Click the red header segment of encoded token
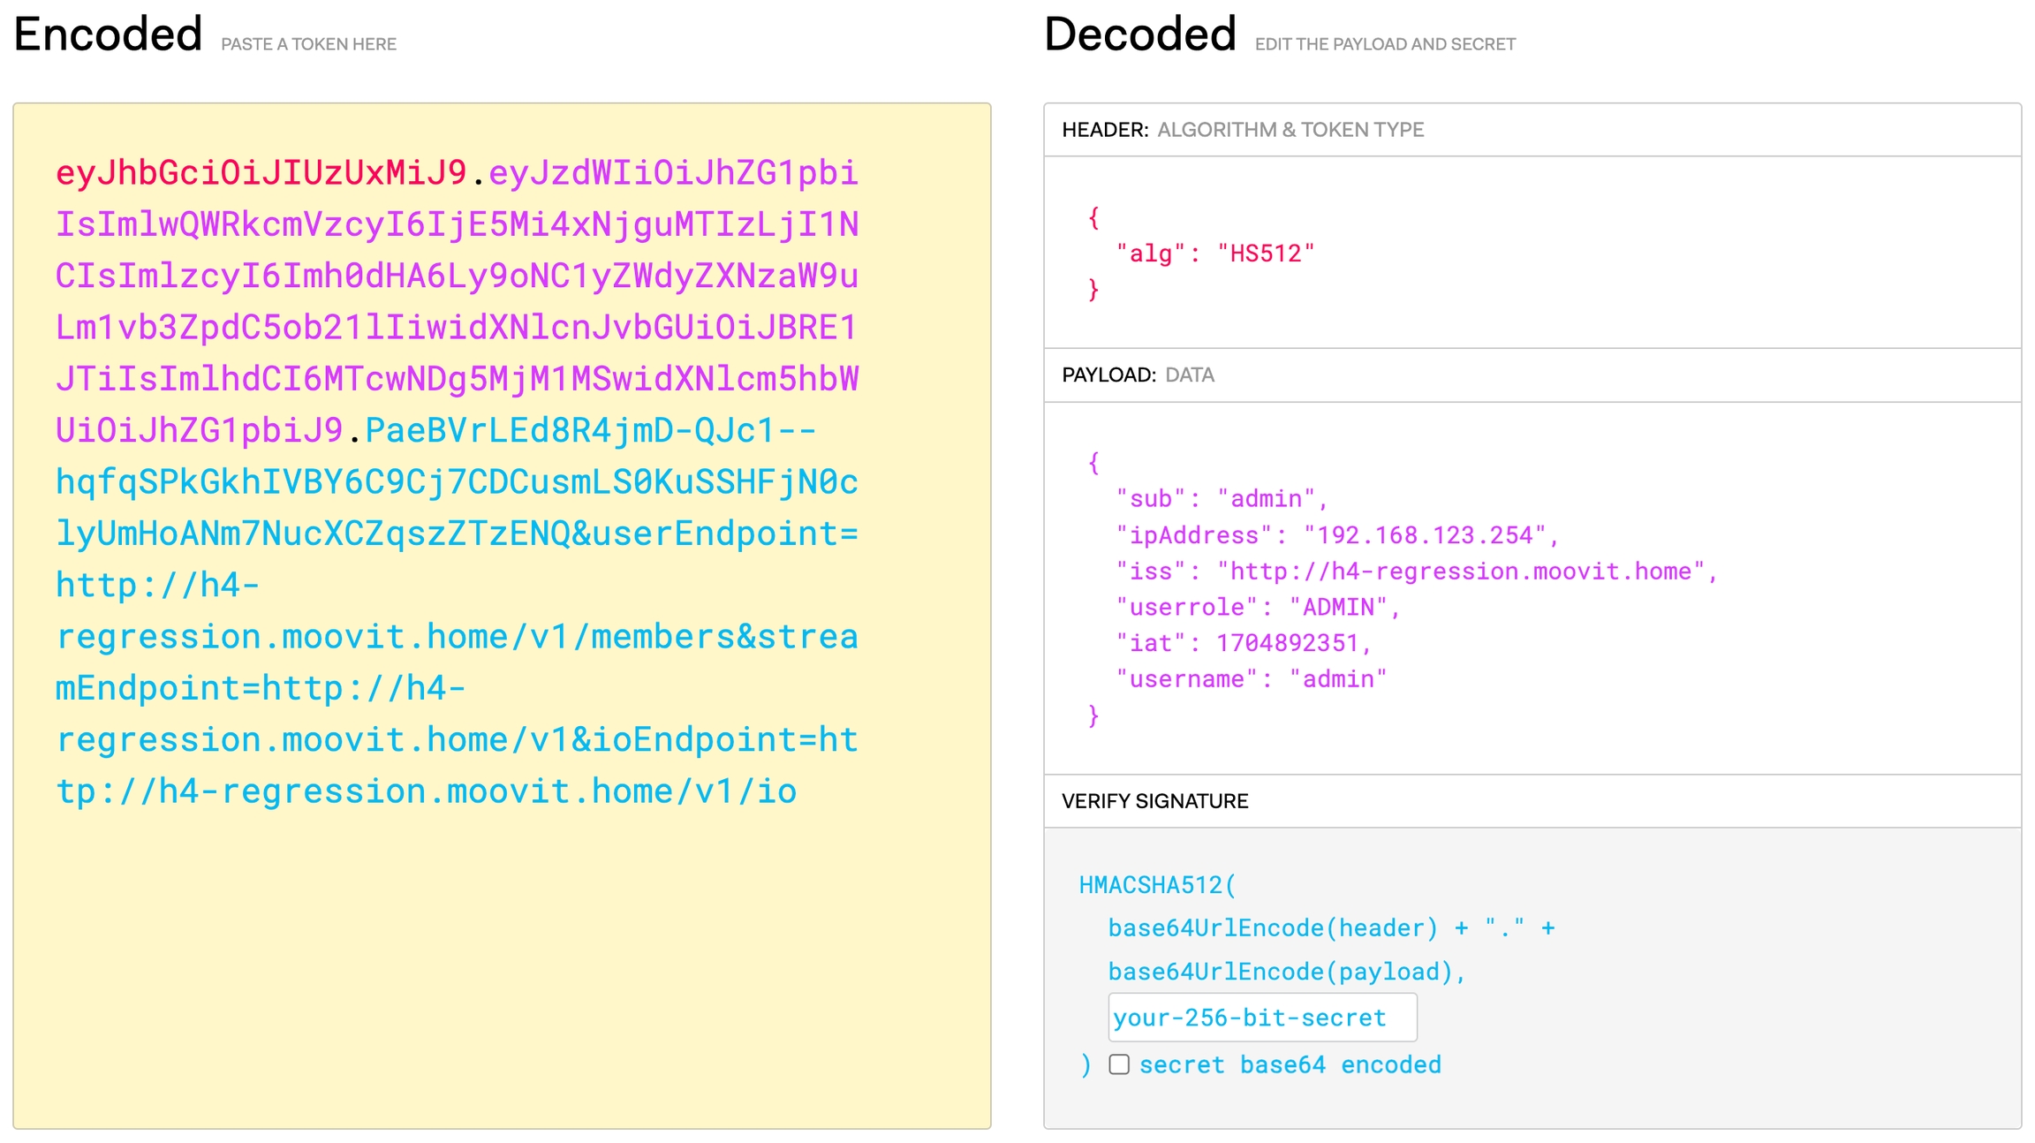Image resolution: width=2035 pixels, height=1143 pixels. (x=261, y=173)
